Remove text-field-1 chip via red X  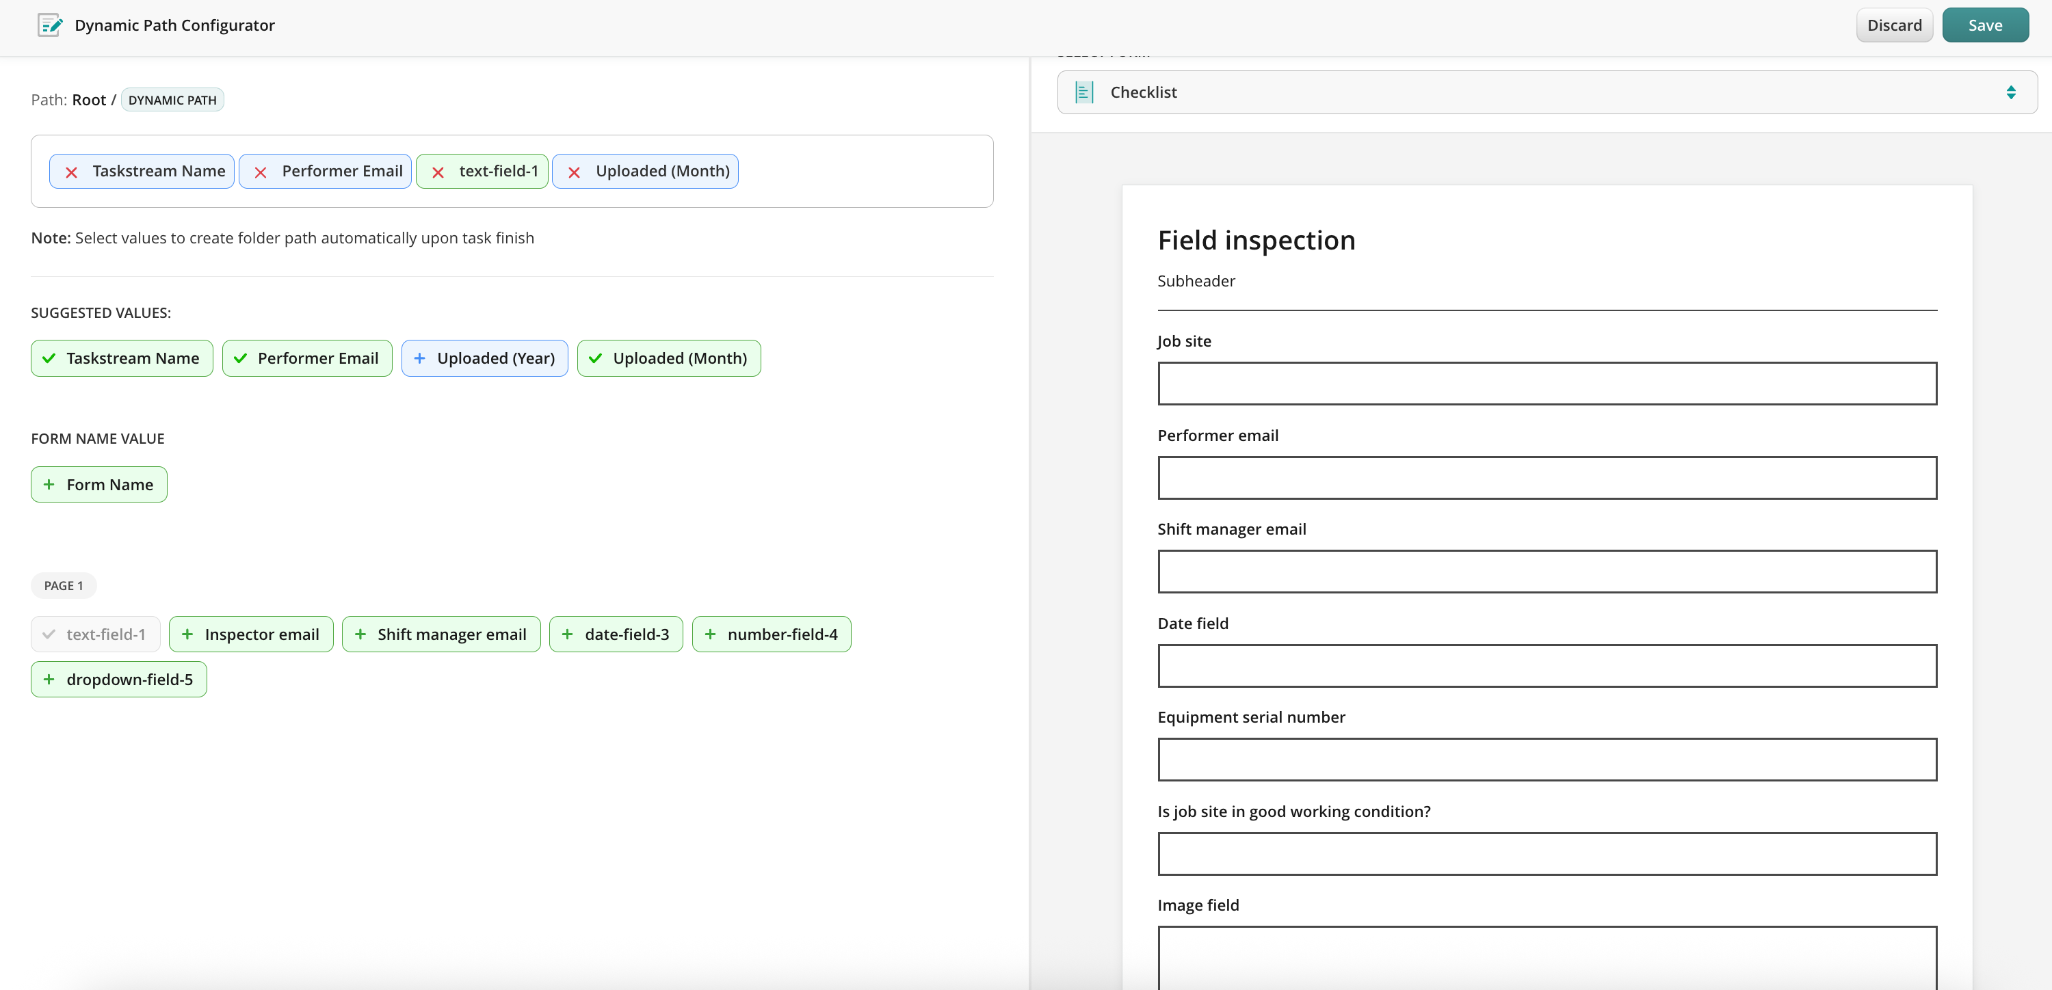[x=437, y=172]
